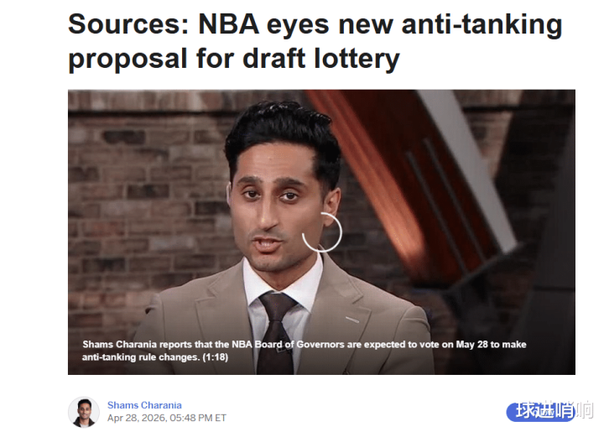Click the reporter's dark tie in the video
Screen dimensions: 604x432
276,333
